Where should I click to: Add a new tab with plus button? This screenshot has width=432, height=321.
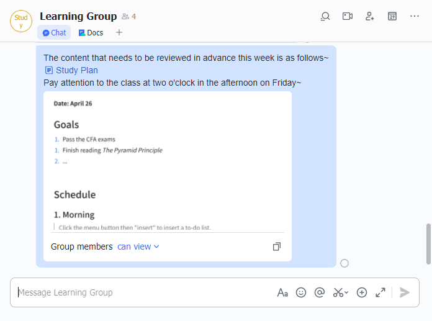(119, 32)
